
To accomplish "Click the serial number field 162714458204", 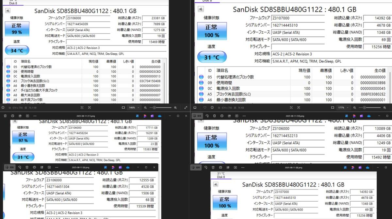I will [x=88, y=133].
